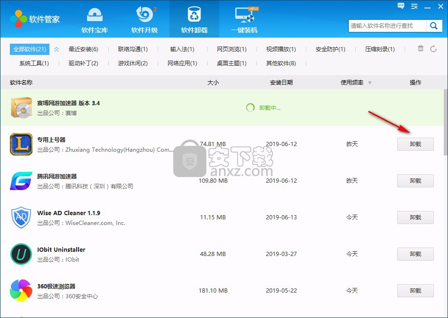This screenshot has height=318, width=448.
Task: Uninstall 360极速浏览器
Action: 416,291
